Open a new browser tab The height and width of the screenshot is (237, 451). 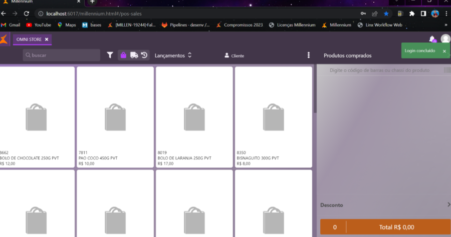(x=92, y=1)
